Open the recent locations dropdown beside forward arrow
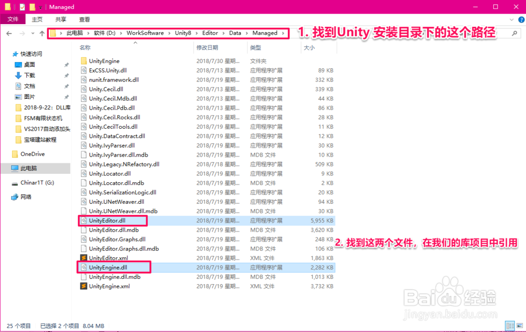Image resolution: width=526 pixels, height=332 pixels. click(32, 33)
